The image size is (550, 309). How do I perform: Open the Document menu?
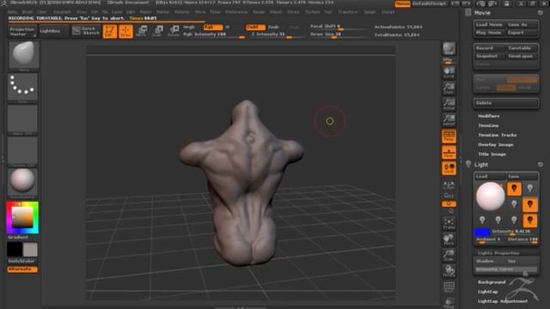coord(62,12)
